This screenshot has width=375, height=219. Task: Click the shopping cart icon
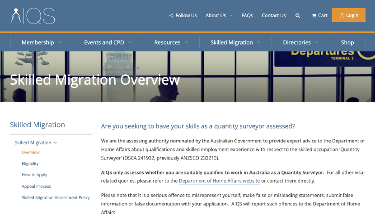(314, 15)
